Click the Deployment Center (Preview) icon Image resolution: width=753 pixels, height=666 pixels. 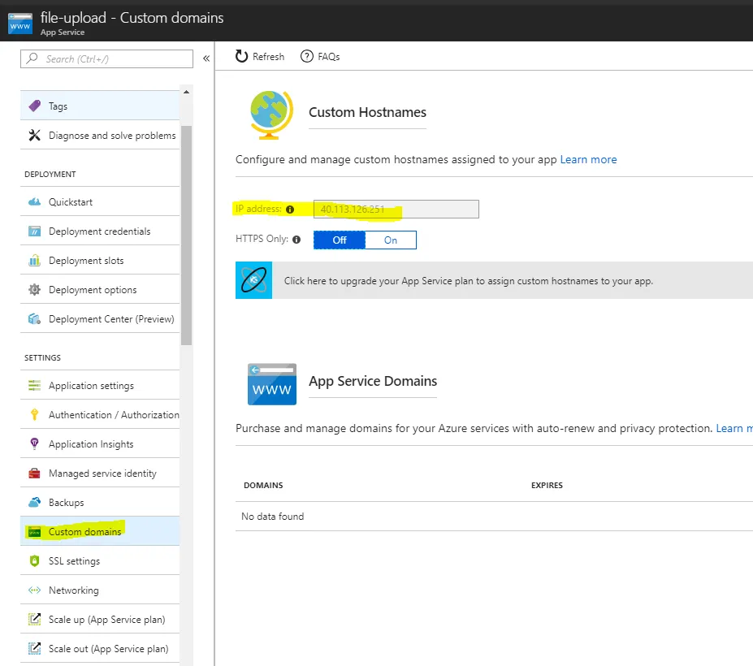click(35, 319)
